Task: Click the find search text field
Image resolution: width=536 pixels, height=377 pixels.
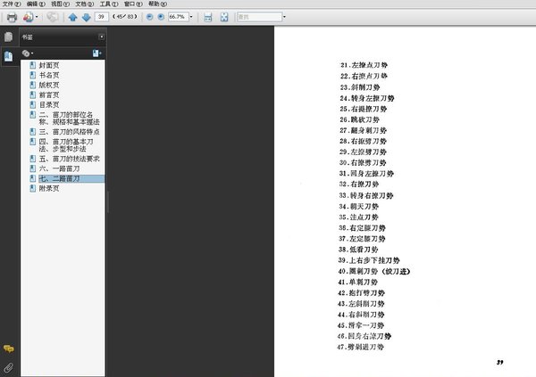Action: click(x=259, y=17)
